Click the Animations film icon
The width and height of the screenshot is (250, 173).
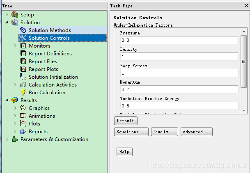click(x=23, y=116)
